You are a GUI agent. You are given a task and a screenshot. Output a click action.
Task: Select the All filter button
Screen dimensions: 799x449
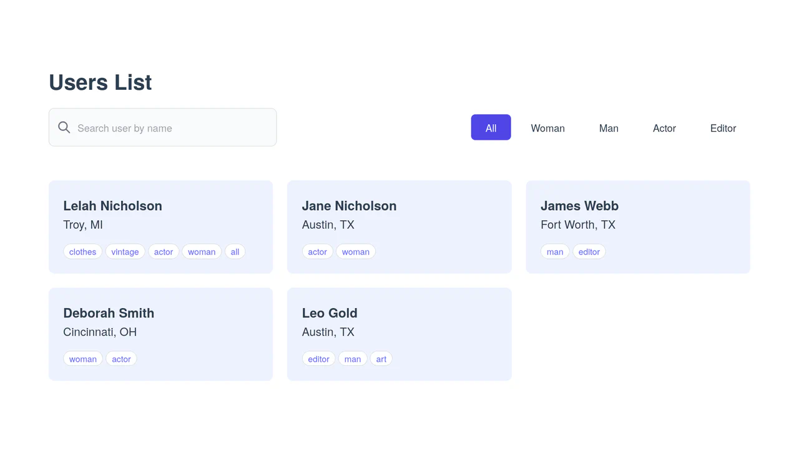tap(491, 127)
